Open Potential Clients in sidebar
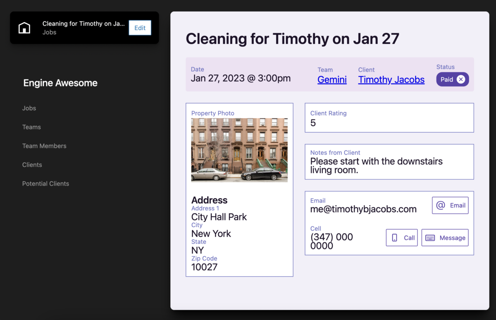 tap(45, 184)
